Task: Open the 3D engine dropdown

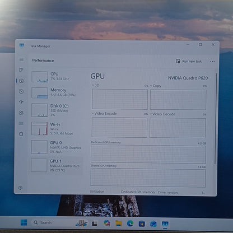Action: [x=95, y=85]
